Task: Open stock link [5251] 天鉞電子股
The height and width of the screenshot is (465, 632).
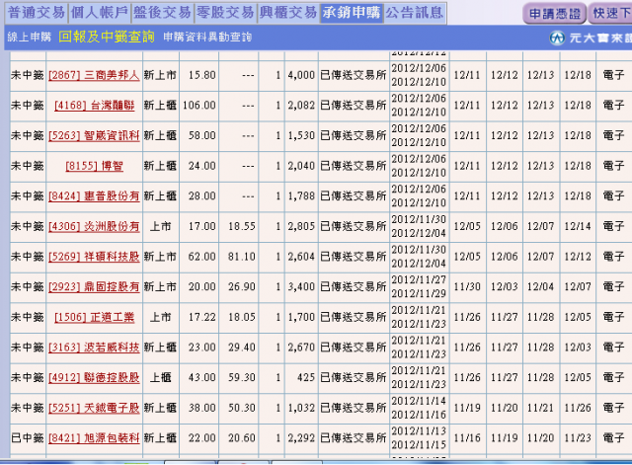Action: coord(94,408)
